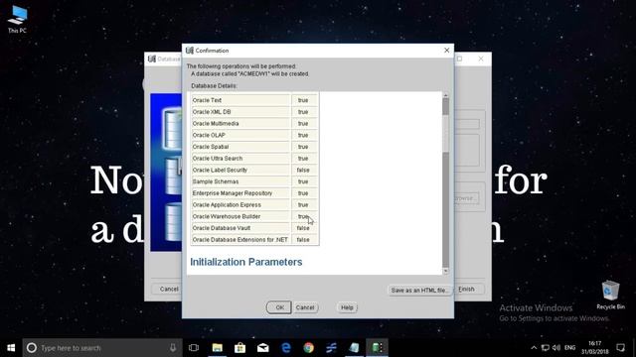
Task: Maximize the background Database window
Action: pos(459,59)
